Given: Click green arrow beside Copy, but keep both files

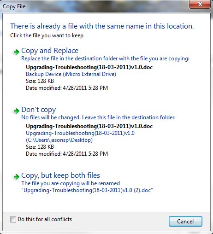Looking at the screenshot, I should click(x=16, y=176).
